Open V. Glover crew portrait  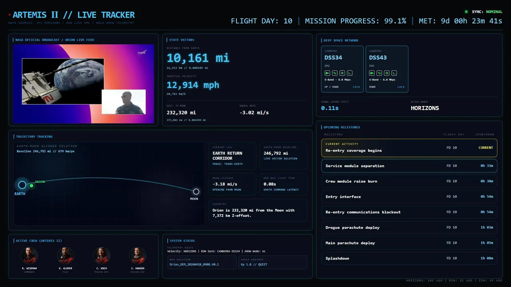point(65,256)
